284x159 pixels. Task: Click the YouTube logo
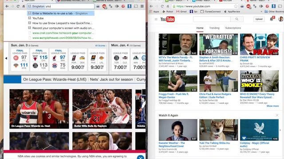167,19
